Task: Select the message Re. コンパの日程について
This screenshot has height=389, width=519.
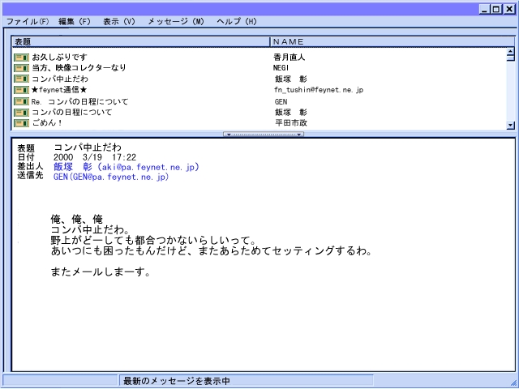Action: pyautogui.click(x=79, y=101)
